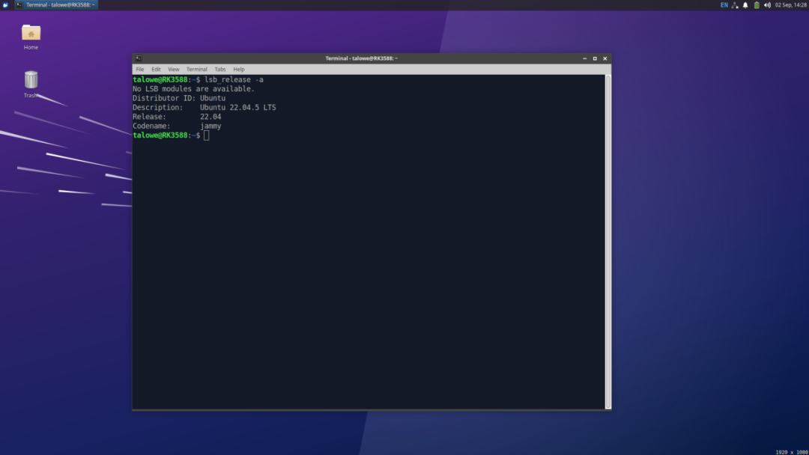Click at the terminal command prompt cursor
Screen dimensions: 809x455
pos(206,135)
